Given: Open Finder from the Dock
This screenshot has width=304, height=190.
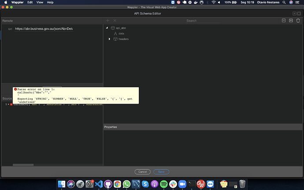Looking at the screenshot, I should coord(62,184).
